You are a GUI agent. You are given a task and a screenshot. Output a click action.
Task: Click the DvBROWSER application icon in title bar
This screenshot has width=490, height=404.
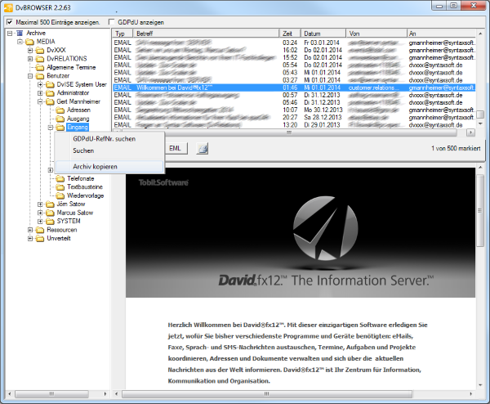click(x=8, y=7)
